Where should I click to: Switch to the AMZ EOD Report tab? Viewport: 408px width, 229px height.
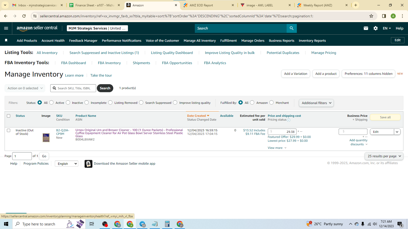[x=209, y=5]
